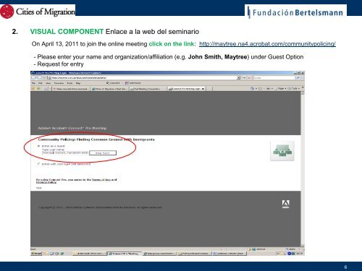This screenshot has width=362, height=271.
Task: Select Enter with your login and password option
Action: point(38,164)
